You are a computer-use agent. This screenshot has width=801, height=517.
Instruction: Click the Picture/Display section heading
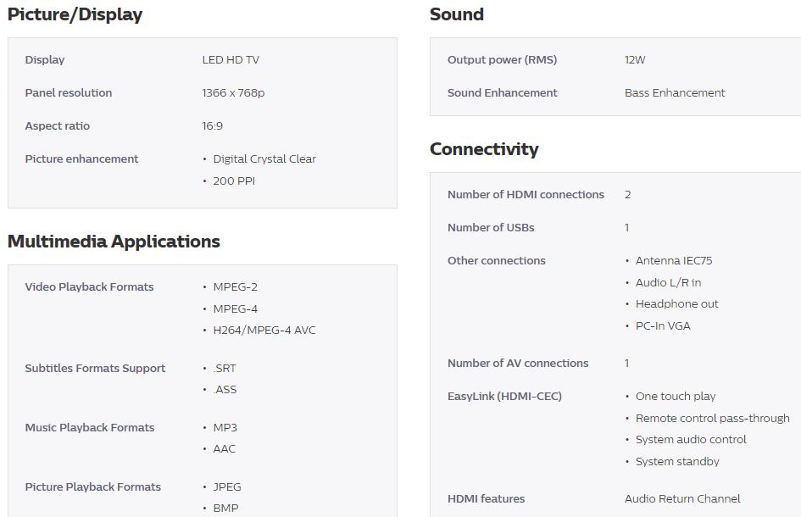pyautogui.click(x=75, y=14)
